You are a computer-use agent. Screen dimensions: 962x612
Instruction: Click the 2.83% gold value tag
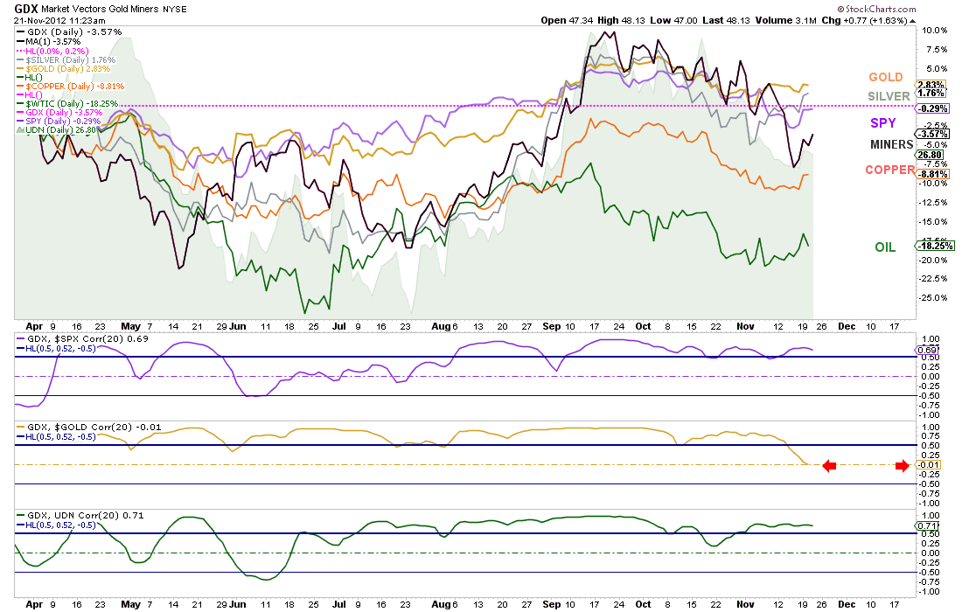[931, 85]
